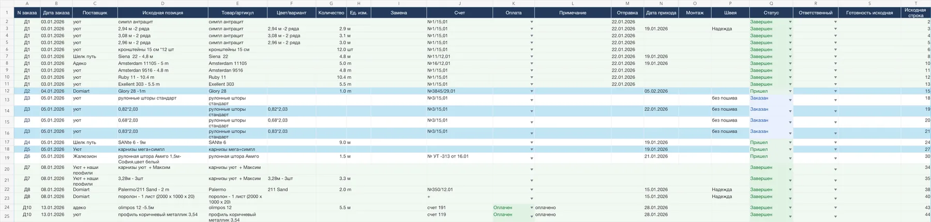This screenshot has width=931, height=222.
Task: Select the 'Ruby 11 - 10.4 m' cell
Action: [x=162, y=77]
